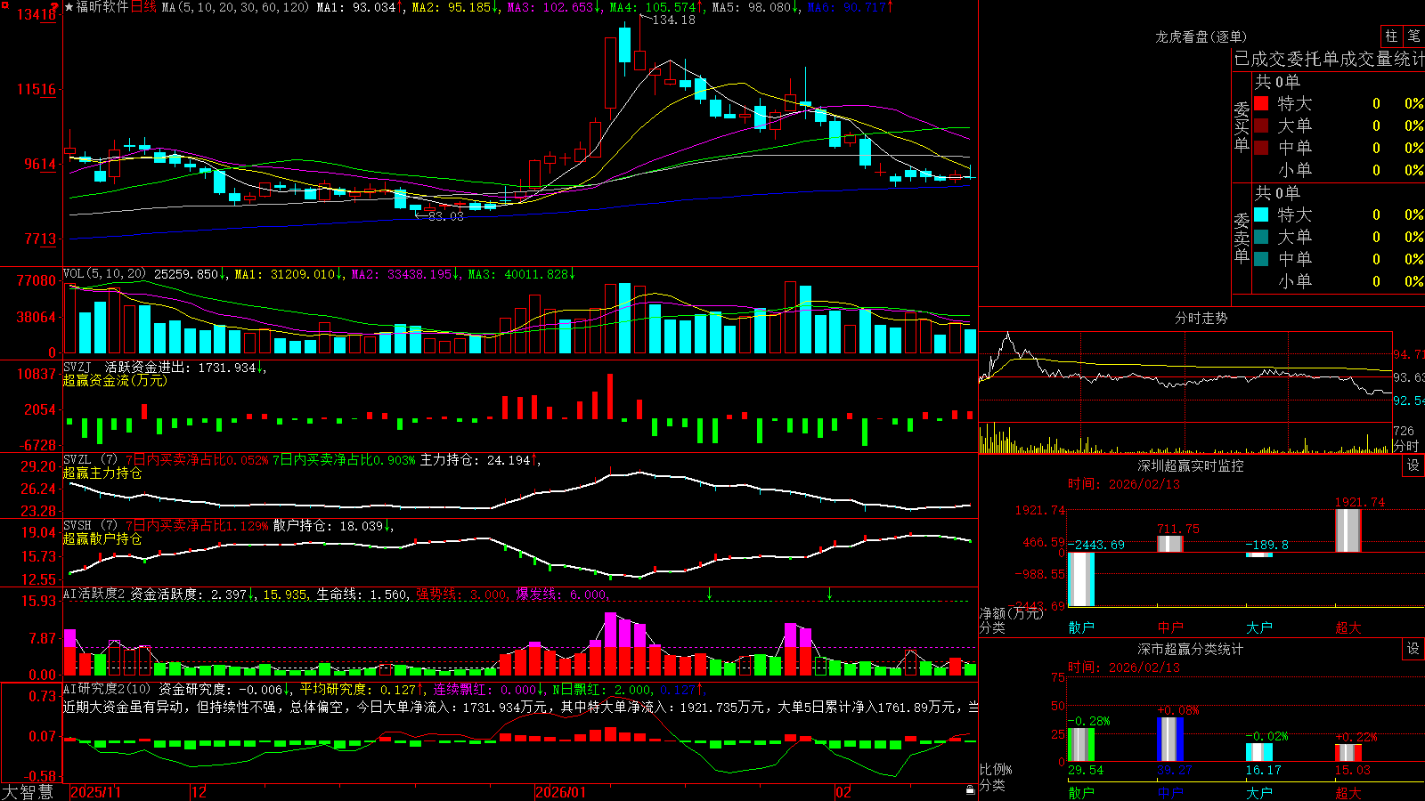The image size is (1425, 801).
Task: Open 设 settings for 深圳超赢实时监控
Action: coord(1413,465)
